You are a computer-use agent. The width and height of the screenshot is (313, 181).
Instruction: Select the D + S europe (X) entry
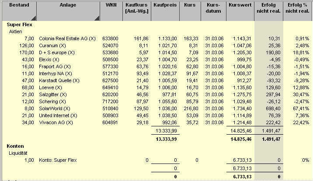click(x=57, y=52)
